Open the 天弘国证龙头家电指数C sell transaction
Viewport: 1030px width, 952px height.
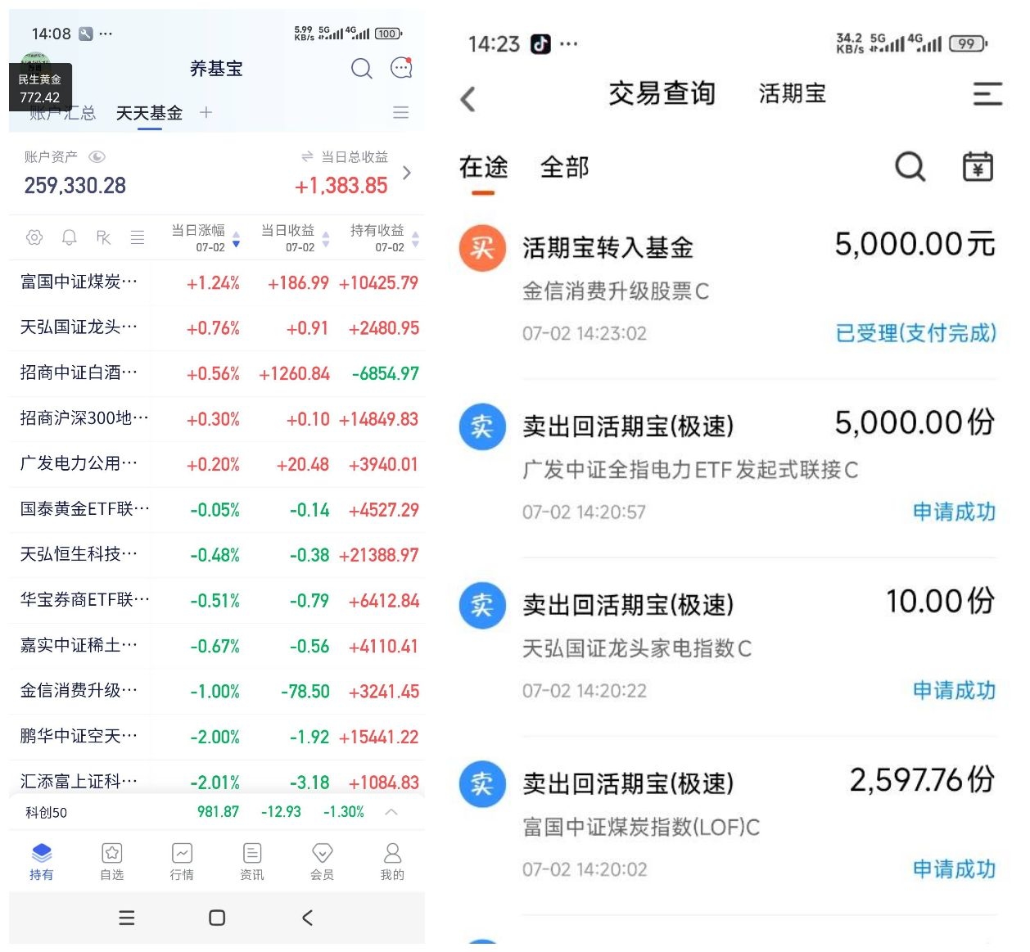click(x=727, y=647)
